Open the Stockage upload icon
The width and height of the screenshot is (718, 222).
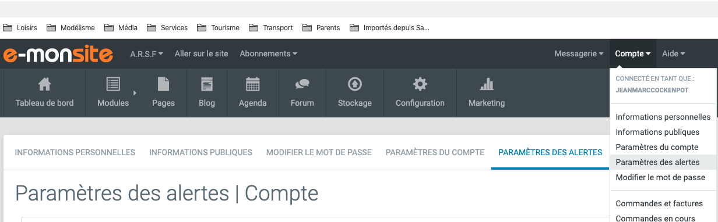pos(354,84)
